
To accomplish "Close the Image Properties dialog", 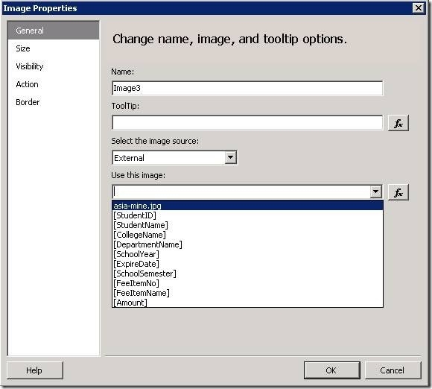I will click(x=419, y=8).
